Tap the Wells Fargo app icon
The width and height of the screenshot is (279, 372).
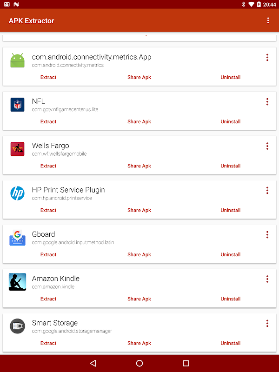(17, 149)
